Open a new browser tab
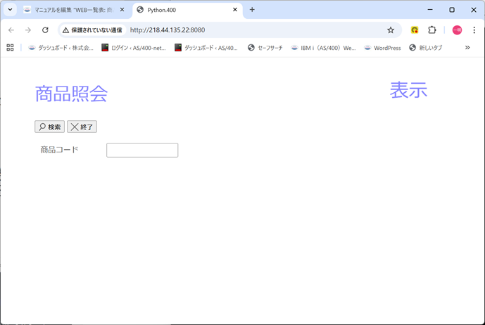Screen dimensions: 485x325 tap(252, 10)
